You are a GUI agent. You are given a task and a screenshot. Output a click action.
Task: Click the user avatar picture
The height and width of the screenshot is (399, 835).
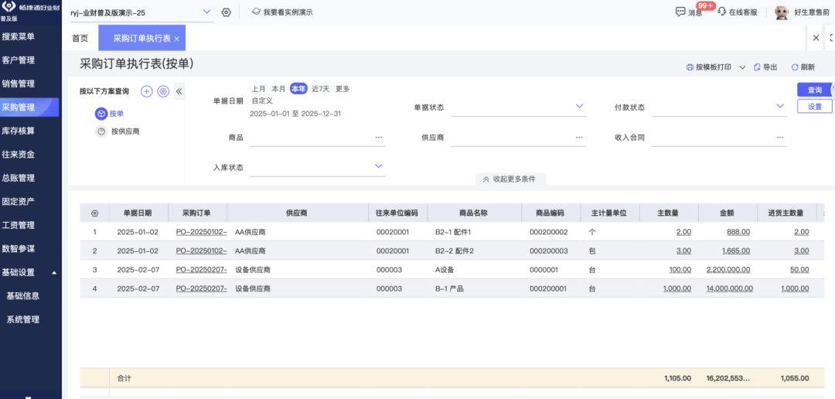[x=781, y=12]
